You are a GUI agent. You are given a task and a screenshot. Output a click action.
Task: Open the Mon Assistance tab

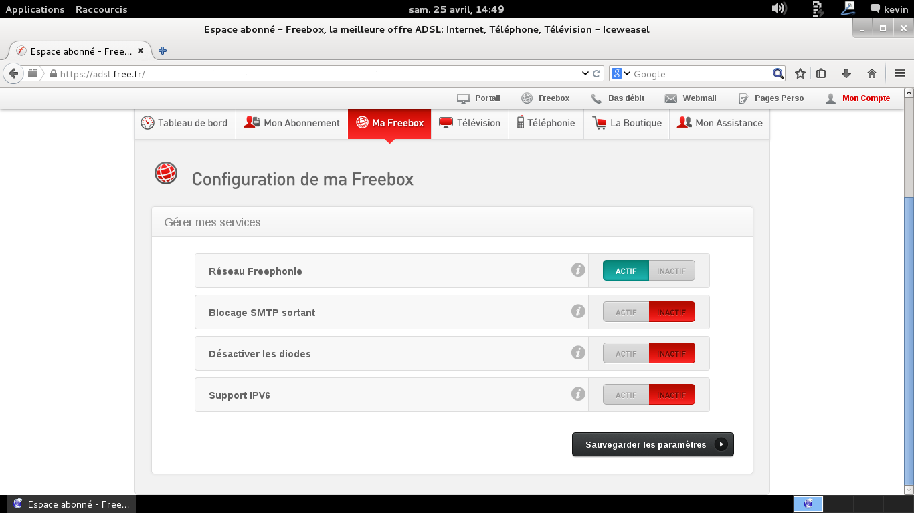coord(719,124)
